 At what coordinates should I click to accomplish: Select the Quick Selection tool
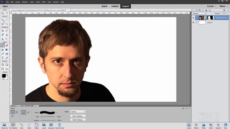click(x=7, y=24)
